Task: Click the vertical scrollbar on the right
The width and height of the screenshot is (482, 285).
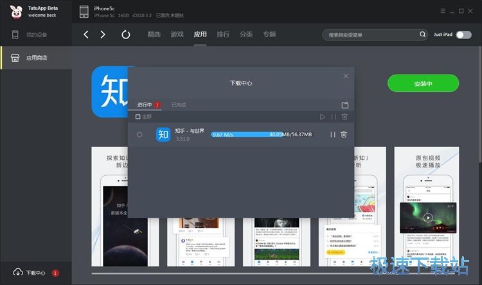Action: click(x=480, y=105)
